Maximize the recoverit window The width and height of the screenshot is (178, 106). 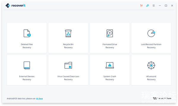point(166,6)
